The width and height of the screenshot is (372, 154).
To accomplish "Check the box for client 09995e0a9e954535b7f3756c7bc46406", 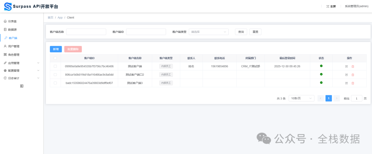I will coord(55,66).
